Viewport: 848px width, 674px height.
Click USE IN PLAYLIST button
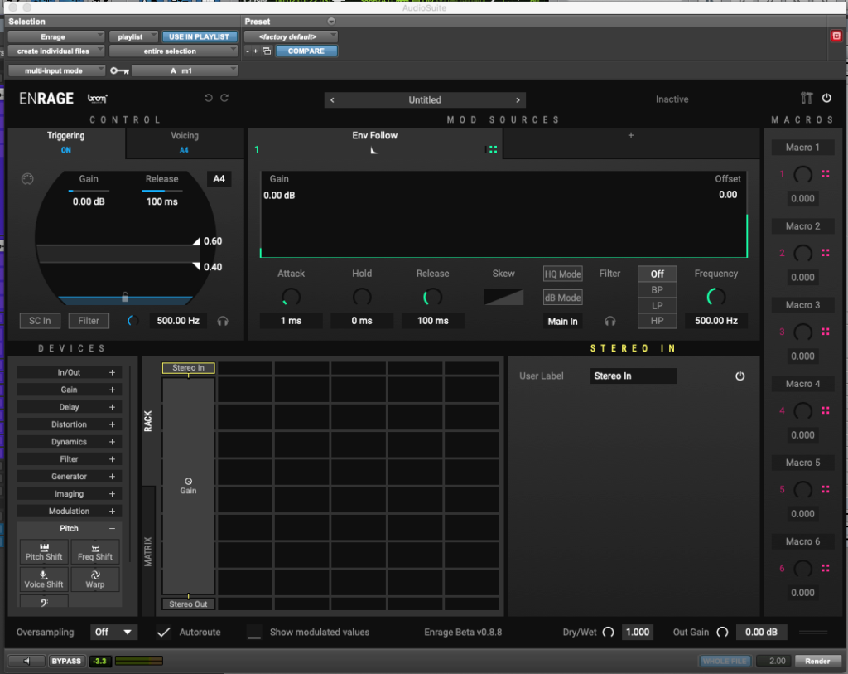click(199, 36)
